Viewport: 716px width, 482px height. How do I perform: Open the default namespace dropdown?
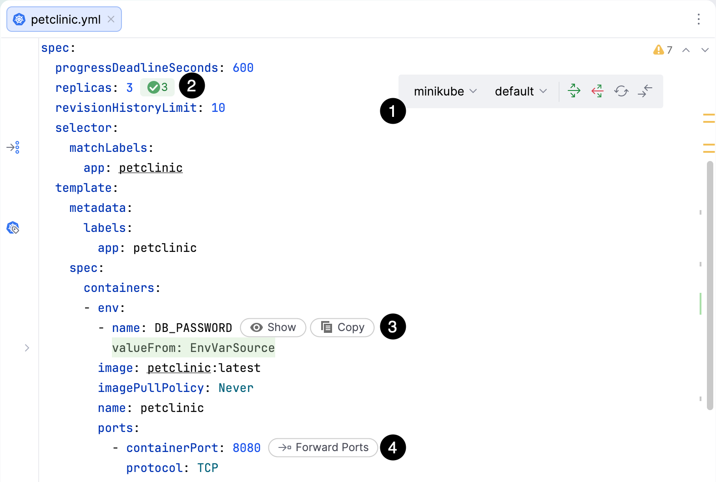click(520, 91)
